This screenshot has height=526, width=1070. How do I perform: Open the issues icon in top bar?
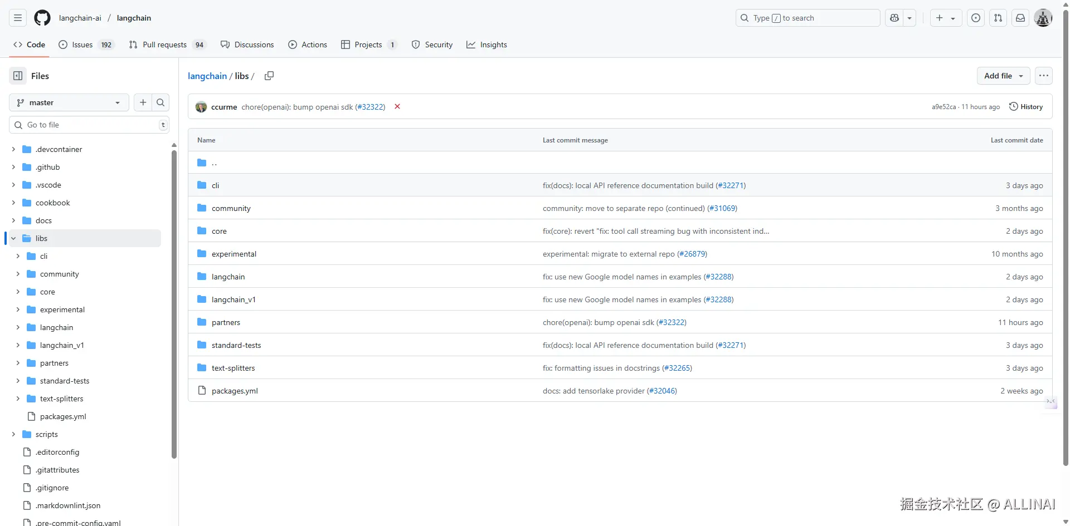(x=976, y=18)
